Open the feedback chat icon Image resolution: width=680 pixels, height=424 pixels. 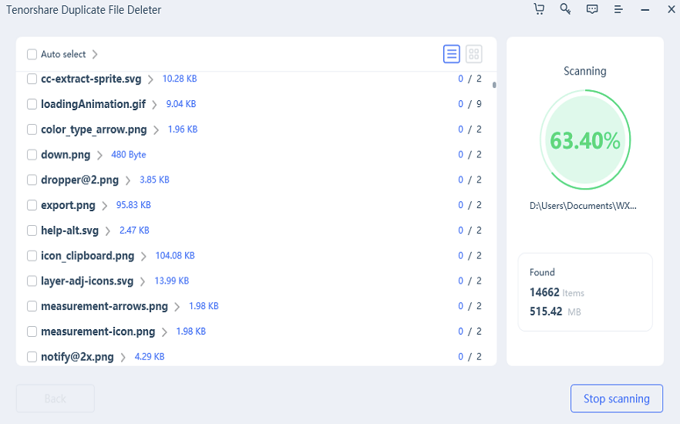pyautogui.click(x=592, y=9)
